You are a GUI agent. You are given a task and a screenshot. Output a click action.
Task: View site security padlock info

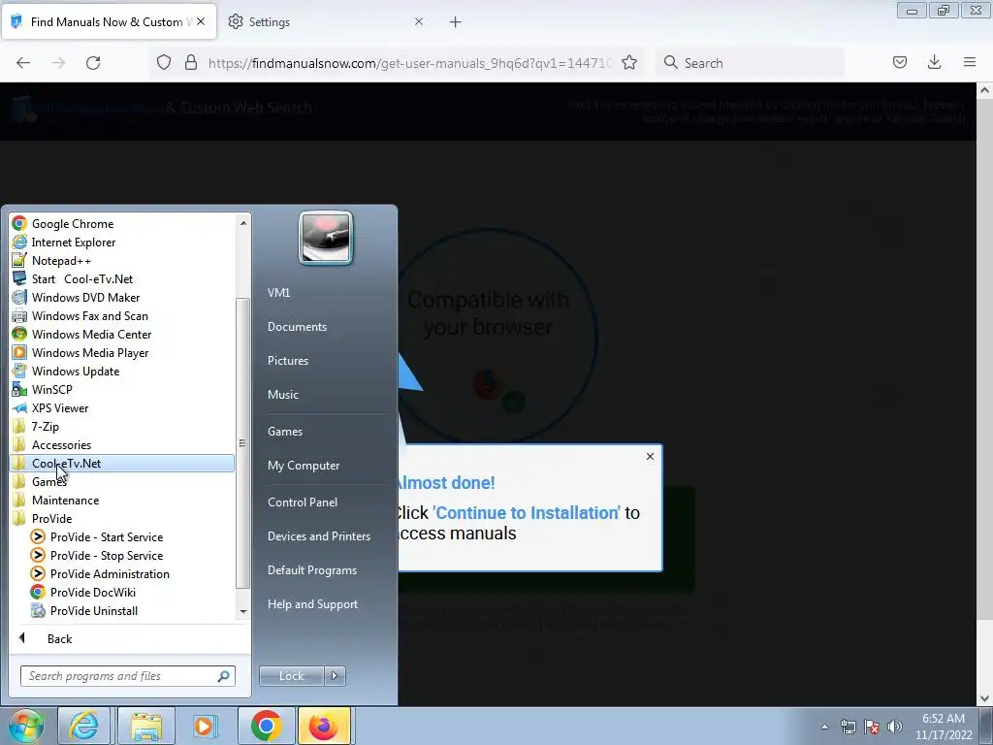(191, 63)
